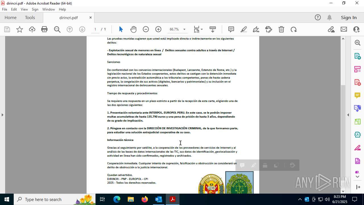The width and height of the screenshot is (364, 205).
Task: Expand more tools chevron in right pane
Action: 357,177
